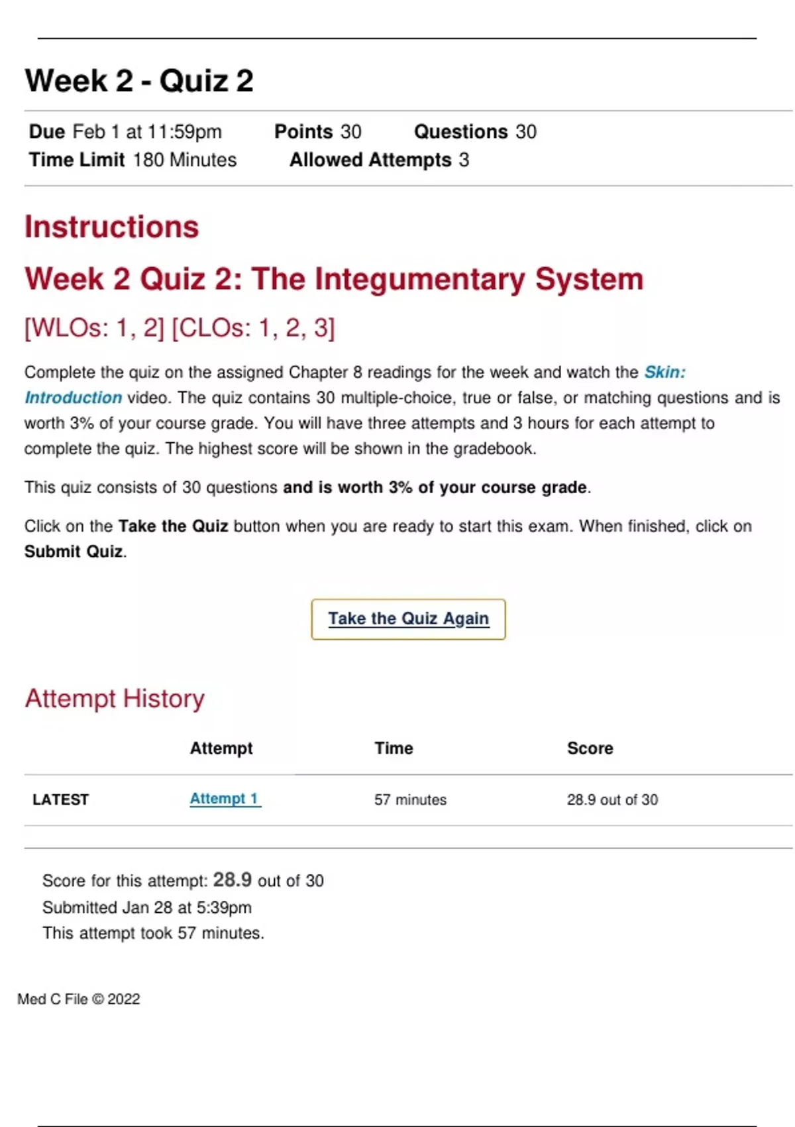Screen dimensions: 795x1127
Task: Click the Attempt History heading
Action: coord(115,699)
